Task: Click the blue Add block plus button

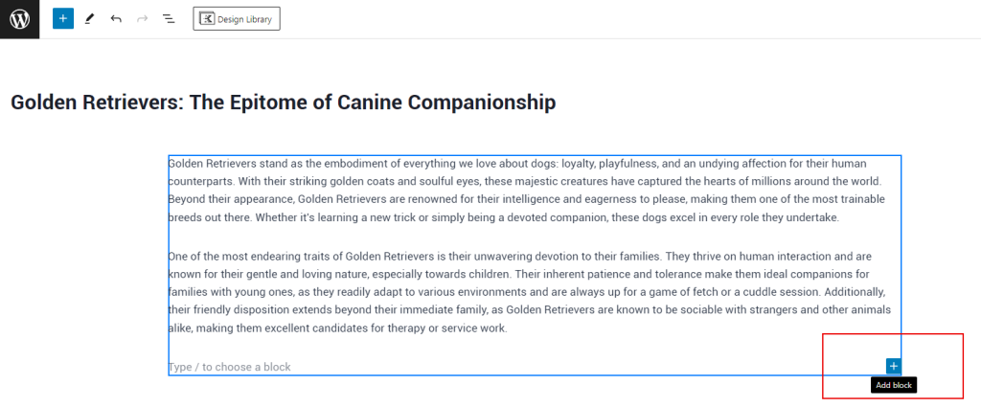Action: tap(893, 366)
